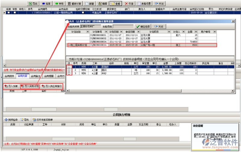Viewport: 241px width, 152px height.
Task: Click the 编辑 edit toolbar button
Action: coord(103,3)
